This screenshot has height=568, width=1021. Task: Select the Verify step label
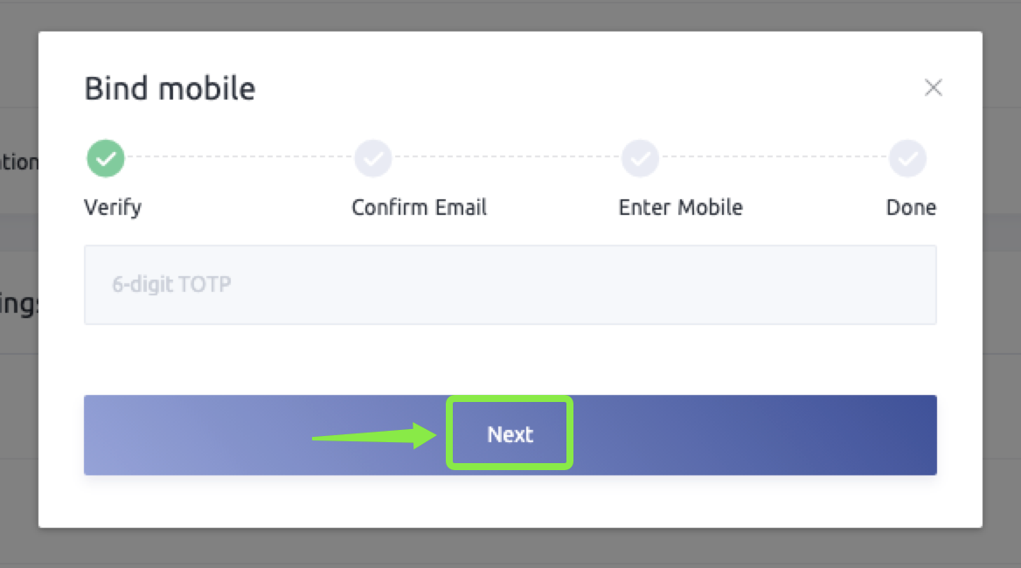point(113,208)
